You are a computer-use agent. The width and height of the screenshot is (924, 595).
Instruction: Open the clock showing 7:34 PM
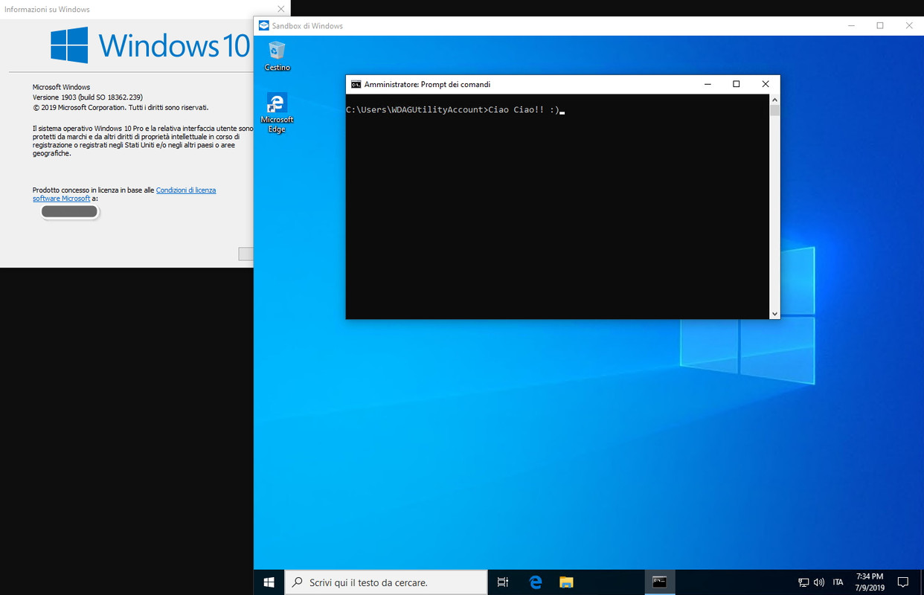point(870,582)
